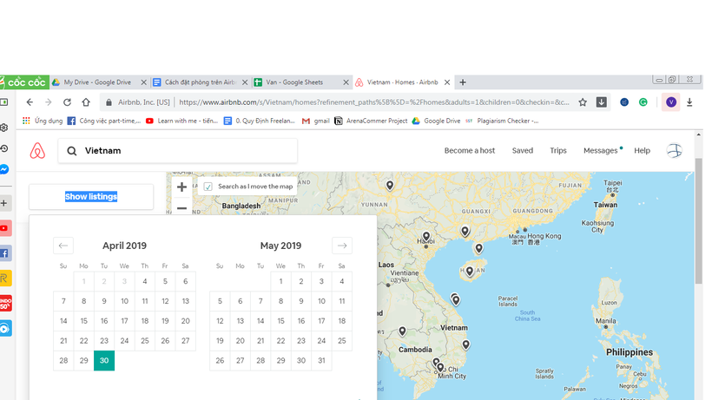712x400 pixels.
Task: Choose April 22 in the calendar
Action: (83, 341)
